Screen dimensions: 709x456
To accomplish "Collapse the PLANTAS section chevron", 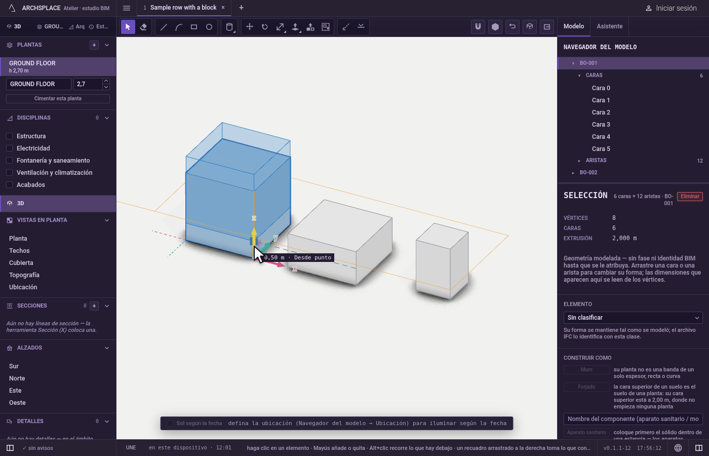I will (x=107, y=45).
